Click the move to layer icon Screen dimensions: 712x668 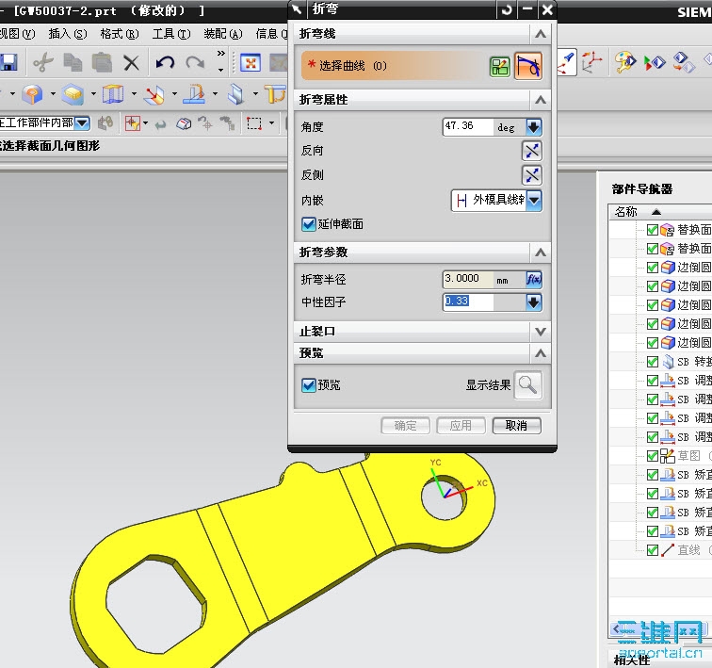684,63
